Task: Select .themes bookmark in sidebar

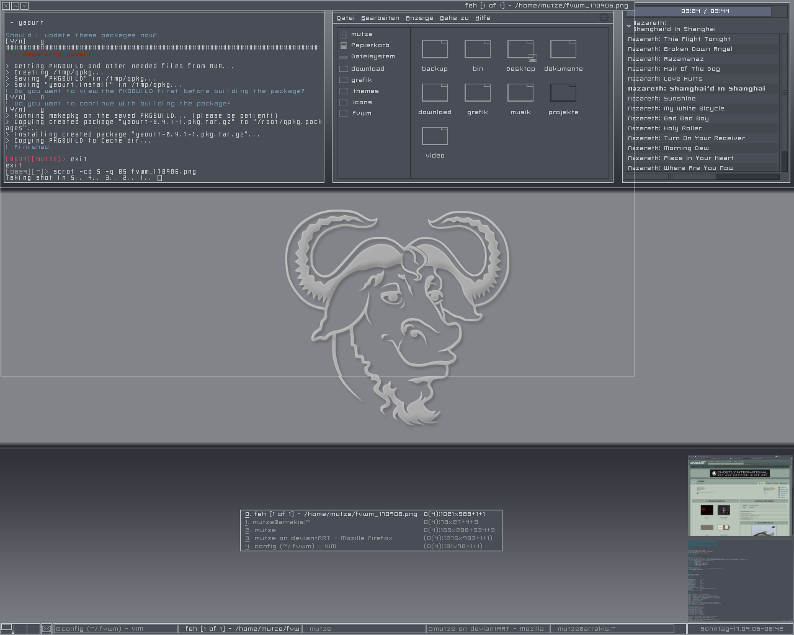Action: coord(359,91)
